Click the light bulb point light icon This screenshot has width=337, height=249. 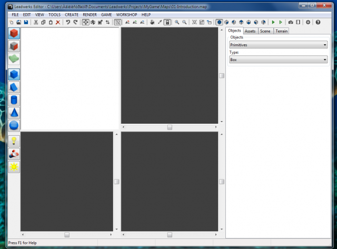coord(14,141)
